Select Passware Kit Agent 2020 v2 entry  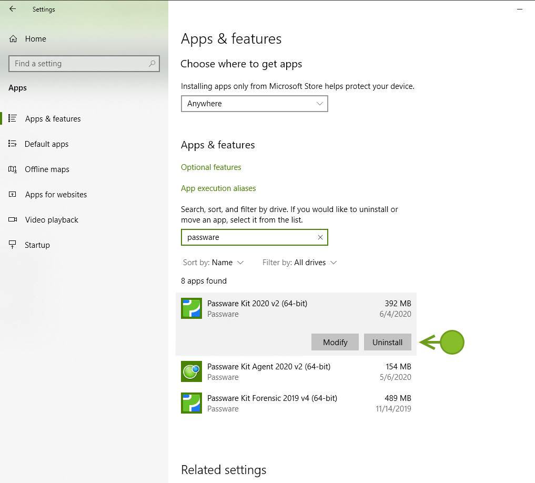296,371
